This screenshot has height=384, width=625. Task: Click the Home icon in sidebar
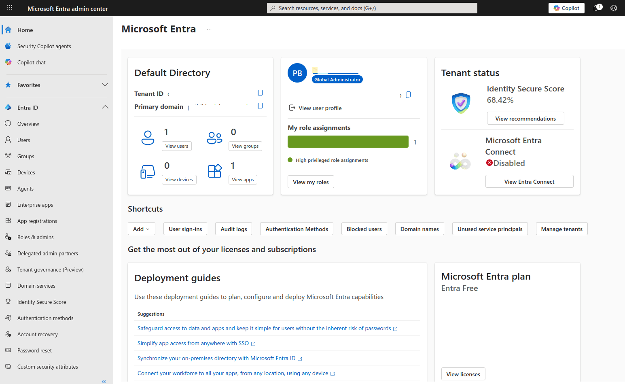[8, 30]
